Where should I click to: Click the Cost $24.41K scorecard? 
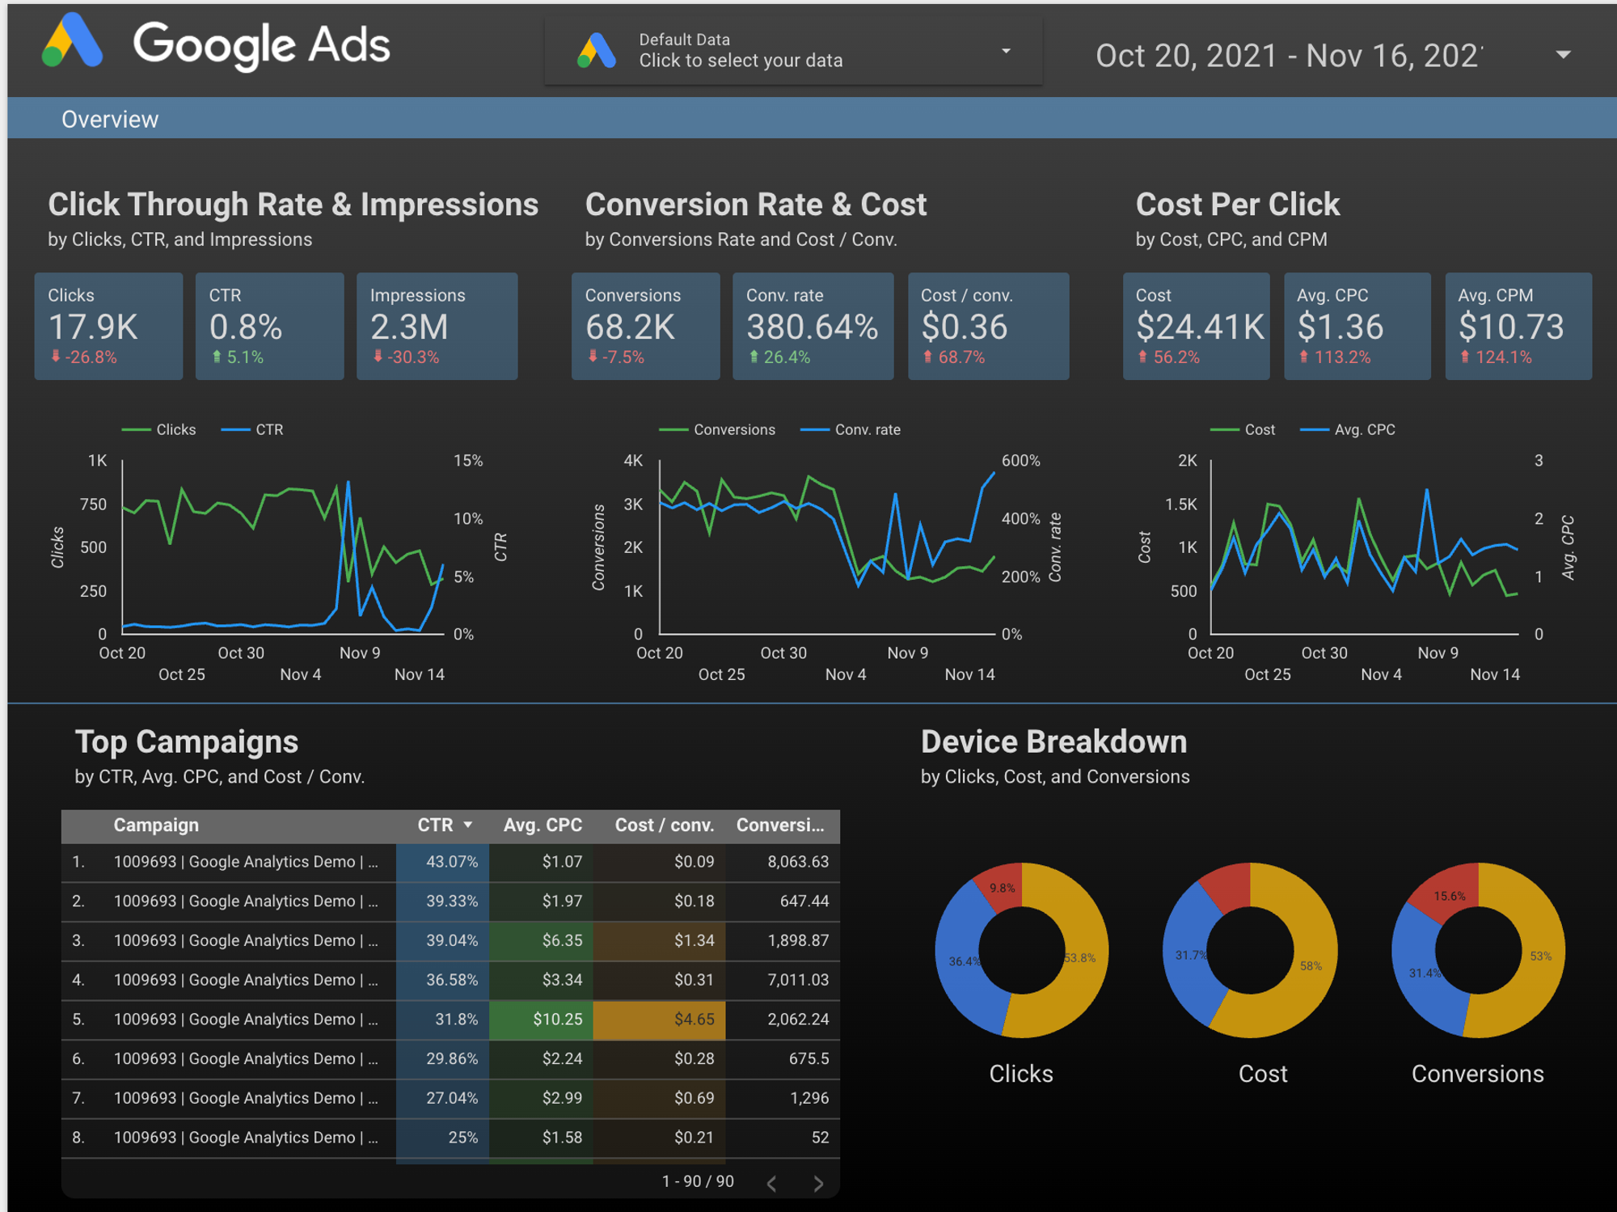[x=1196, y=326]
